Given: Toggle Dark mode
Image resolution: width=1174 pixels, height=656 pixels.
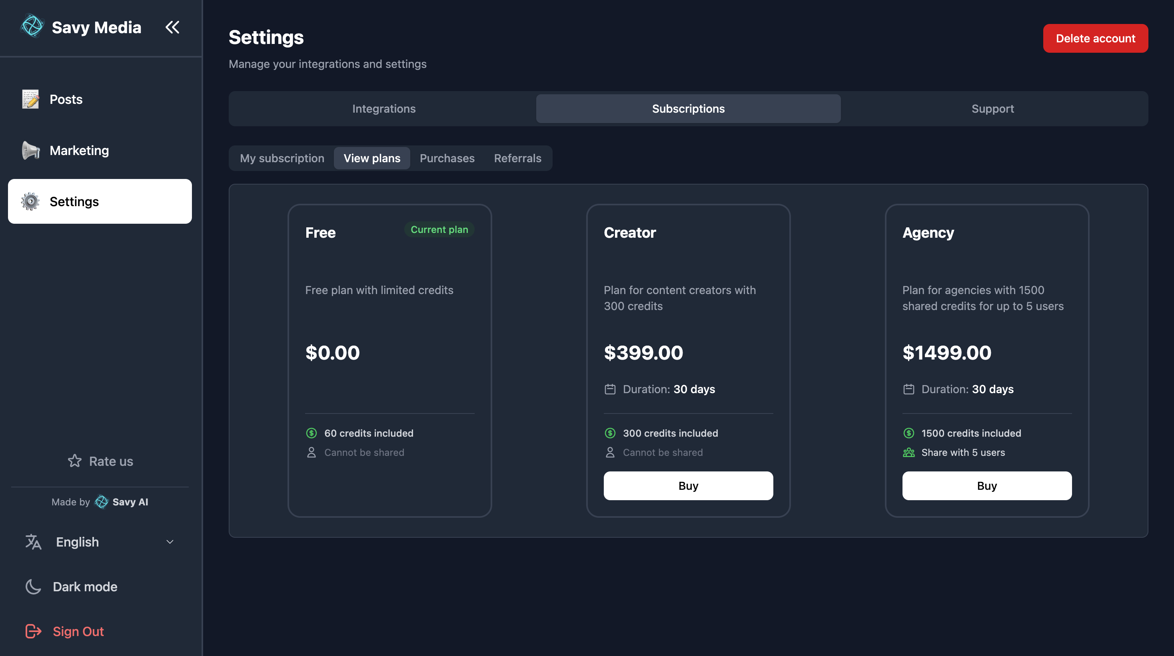Looking at the screenshot, I should point(85,587).
